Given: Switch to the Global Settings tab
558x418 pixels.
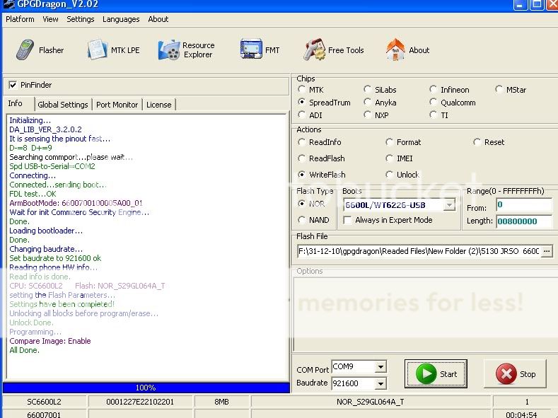Looking at the screenshot, I should [x=63, y=105].
